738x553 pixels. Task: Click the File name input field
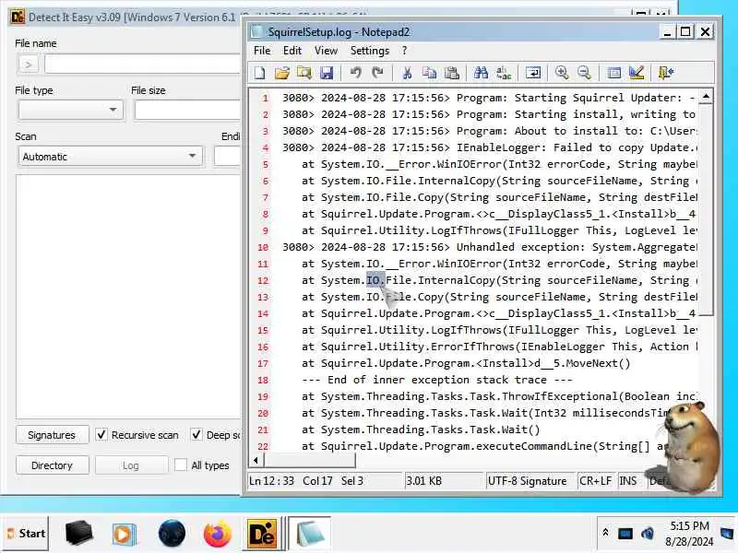tap(142, 65)
